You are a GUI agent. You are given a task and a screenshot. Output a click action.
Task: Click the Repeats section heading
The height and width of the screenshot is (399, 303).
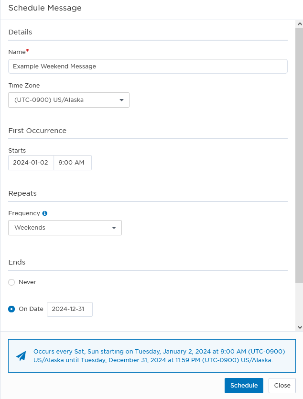pos(22,193)
